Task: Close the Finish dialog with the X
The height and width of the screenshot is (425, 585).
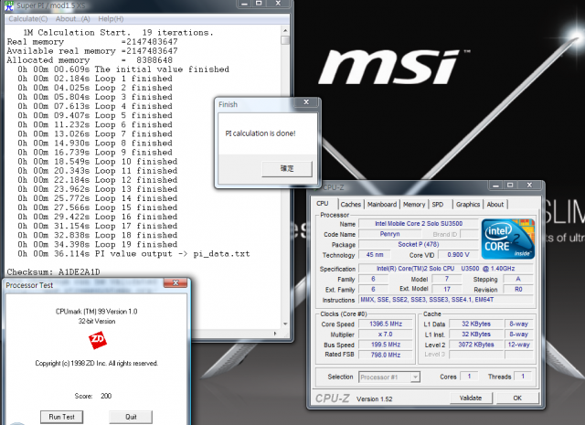Action: pyautogui.click(x=306, y=102)
